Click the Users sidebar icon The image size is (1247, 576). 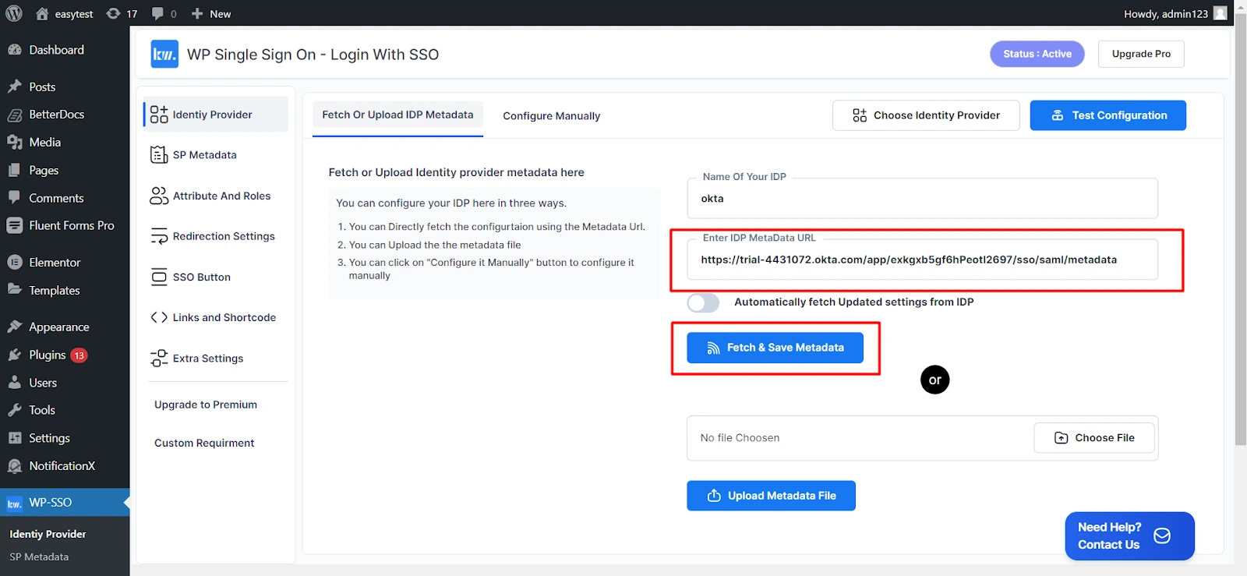point(14,382)
